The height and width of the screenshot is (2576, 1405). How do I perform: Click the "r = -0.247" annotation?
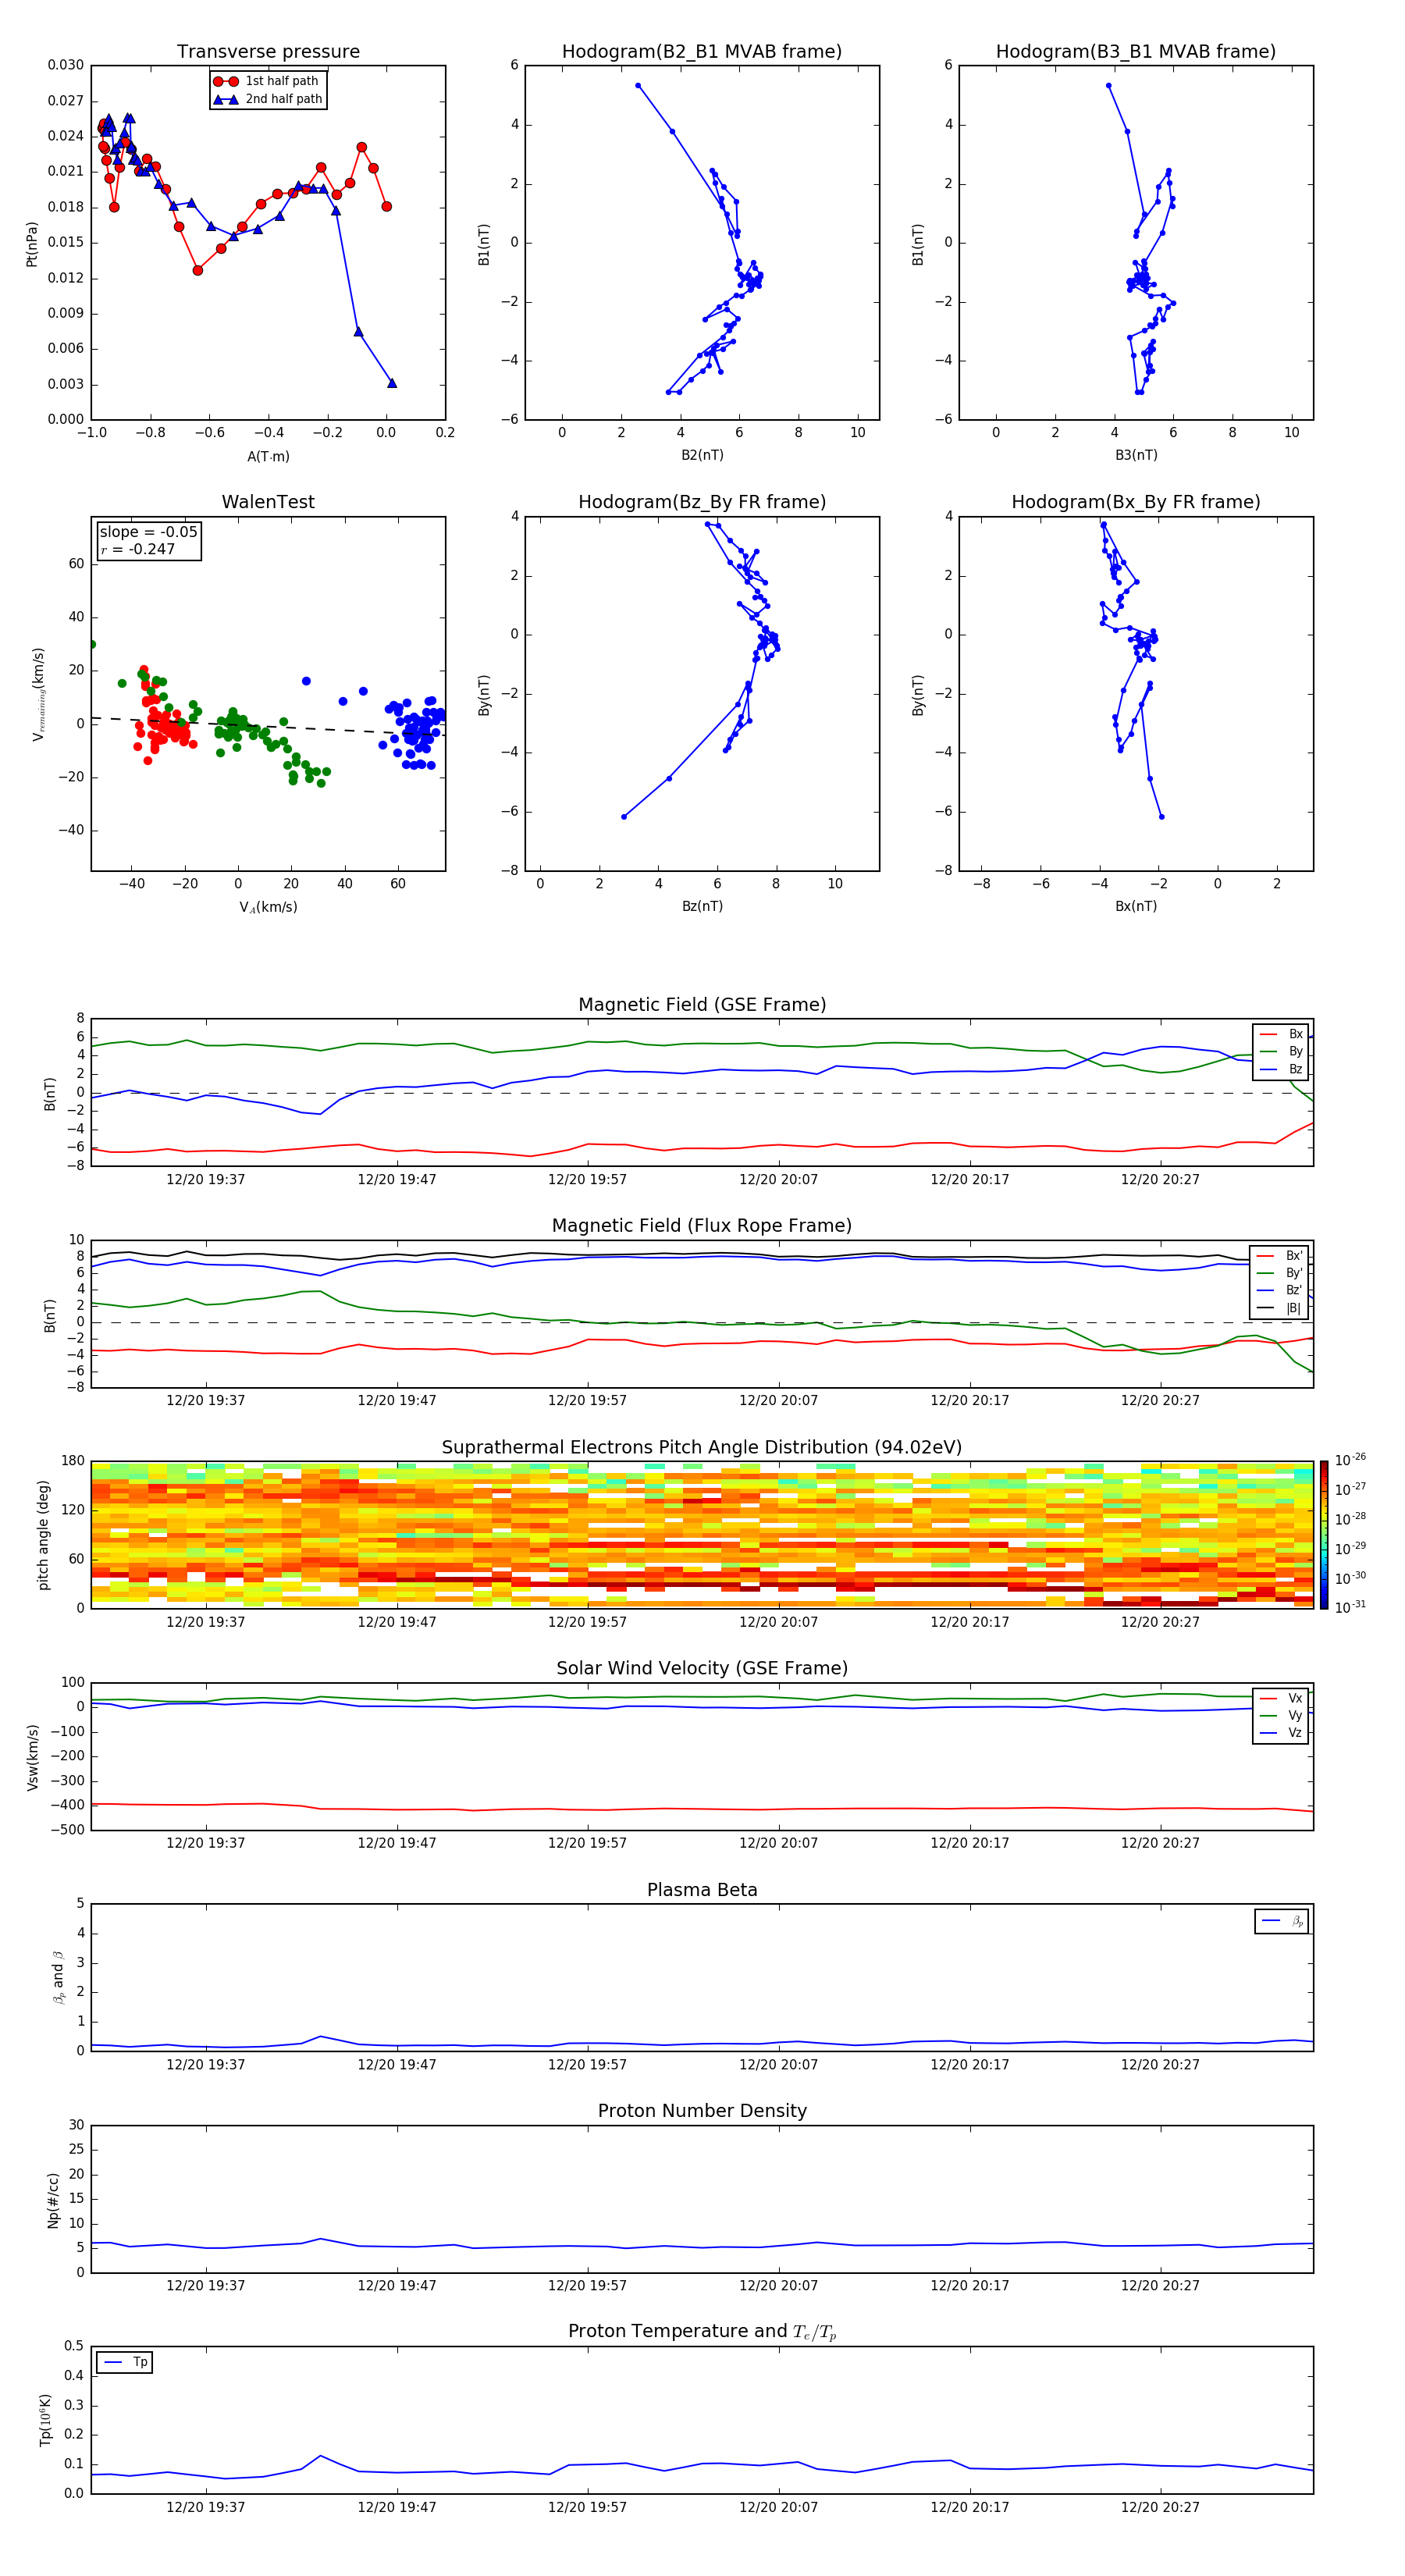pos(138,549)
